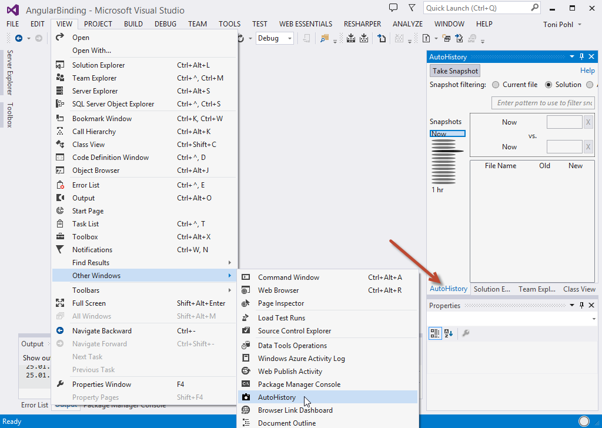Click the feedback speech bubble icon
Screen dimensions: 602x428
click(x=393, y=8)
